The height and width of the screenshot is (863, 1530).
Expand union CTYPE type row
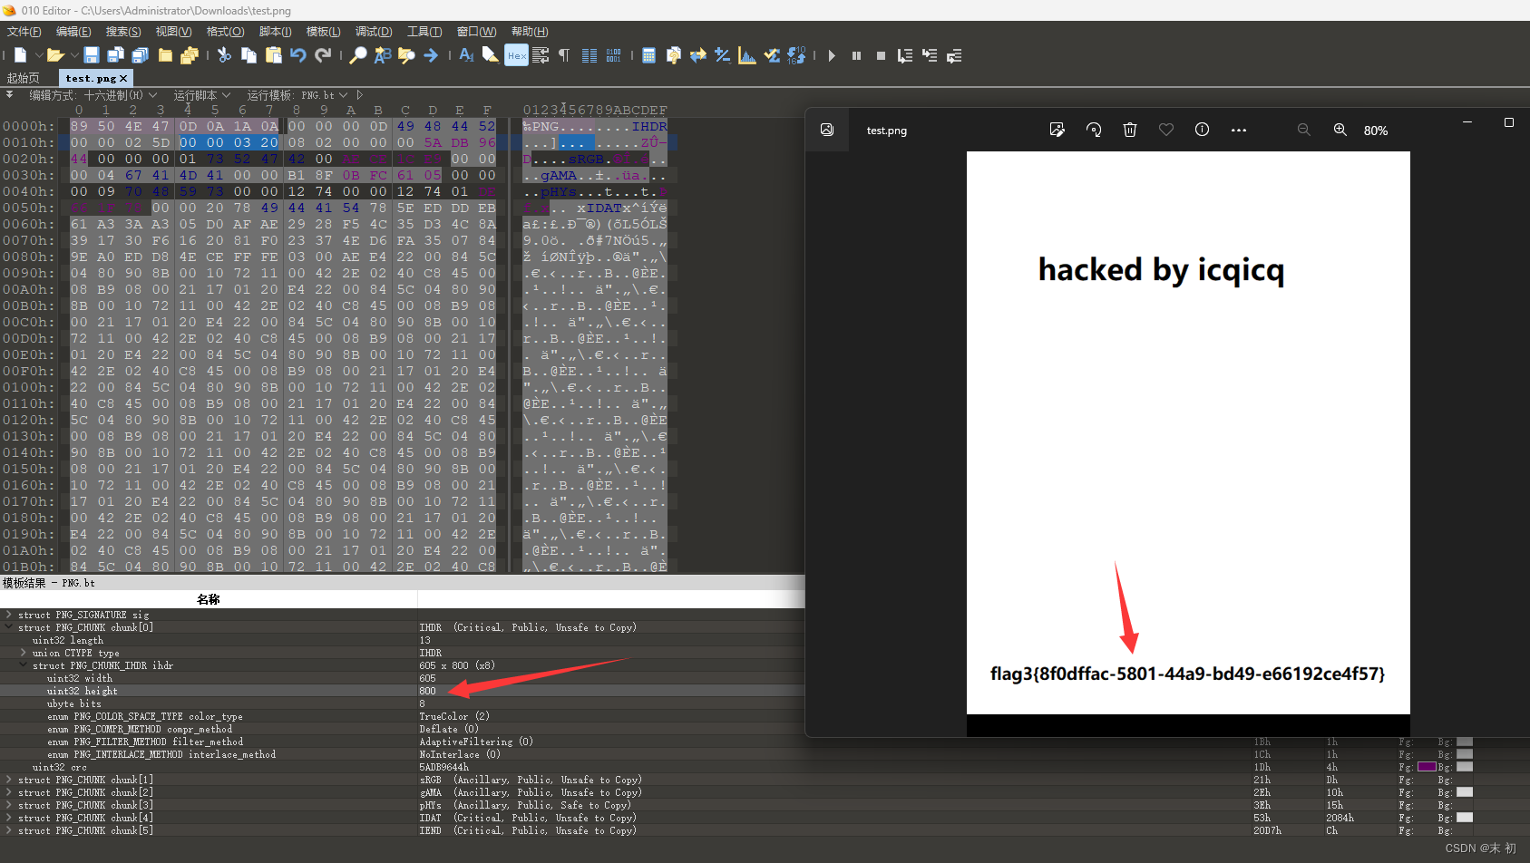tap(24, 653)
